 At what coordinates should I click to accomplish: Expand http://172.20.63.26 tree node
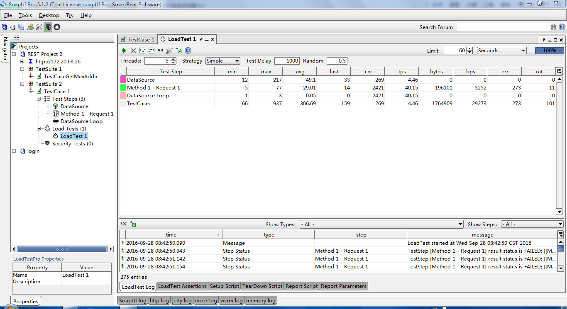click(x=22, y=61)
